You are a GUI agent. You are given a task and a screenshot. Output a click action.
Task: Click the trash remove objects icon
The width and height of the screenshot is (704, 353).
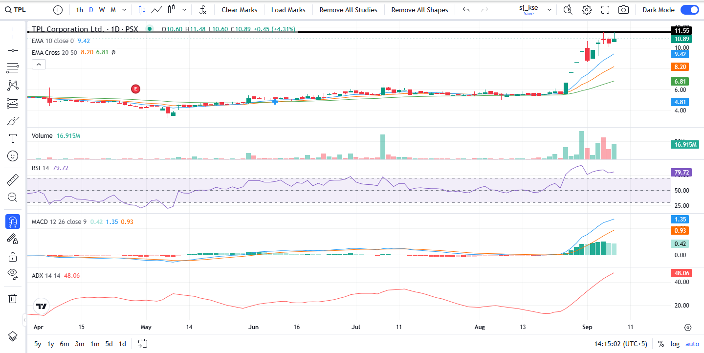point(13,298)
